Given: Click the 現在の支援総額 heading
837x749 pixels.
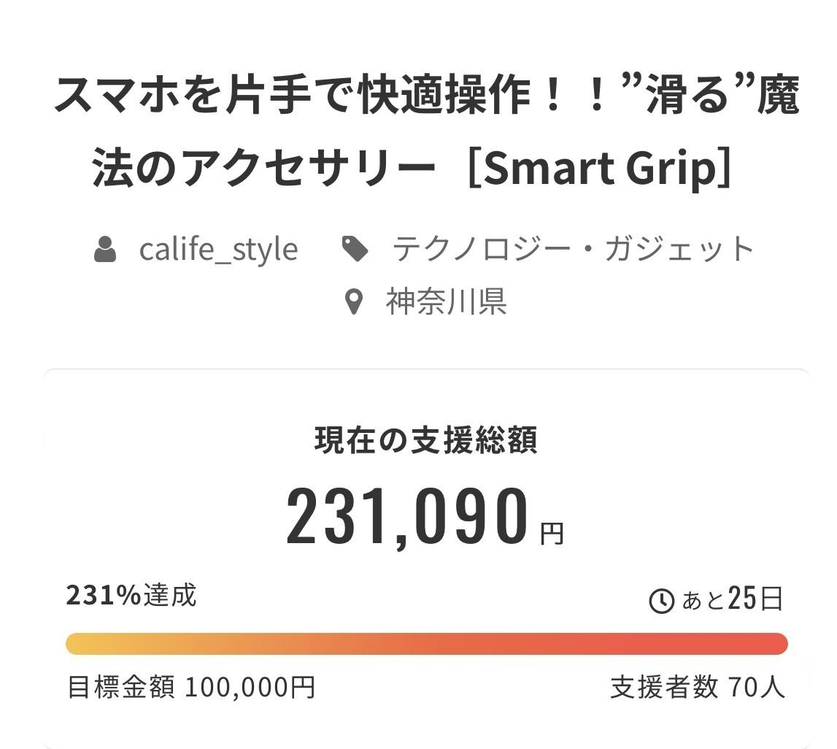Looking at the screenshot, I should pyautogui.click(x=426, y=441).
